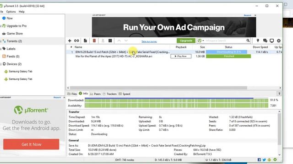Click the green Finished status bar
The width and height of the screenshot is (293, 164).
pos(228,56)
